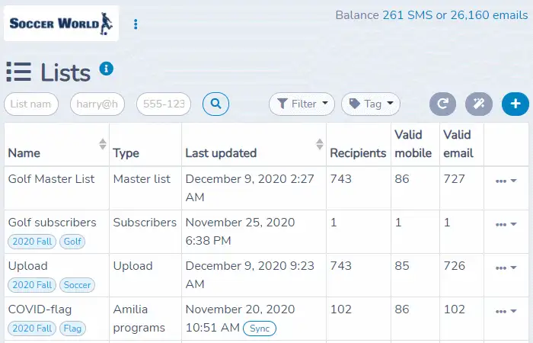This screenshot has width=533, height=343.
Task: Add a new list with plus button
Action: (515, 104)
